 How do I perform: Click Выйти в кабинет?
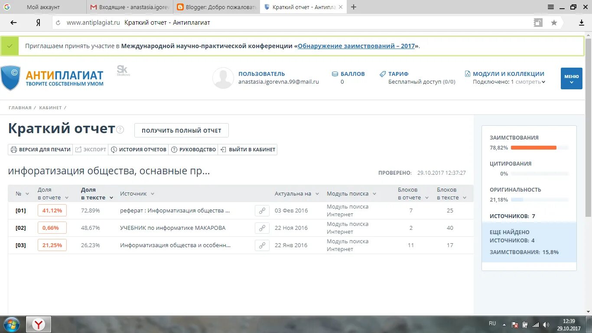[x=247, y=150]
